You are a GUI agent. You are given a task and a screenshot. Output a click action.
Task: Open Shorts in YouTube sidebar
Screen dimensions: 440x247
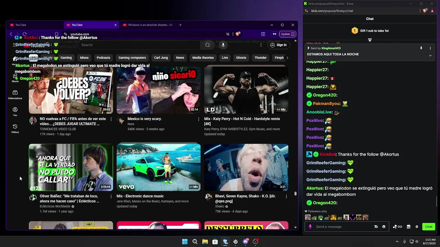(15, 78)
